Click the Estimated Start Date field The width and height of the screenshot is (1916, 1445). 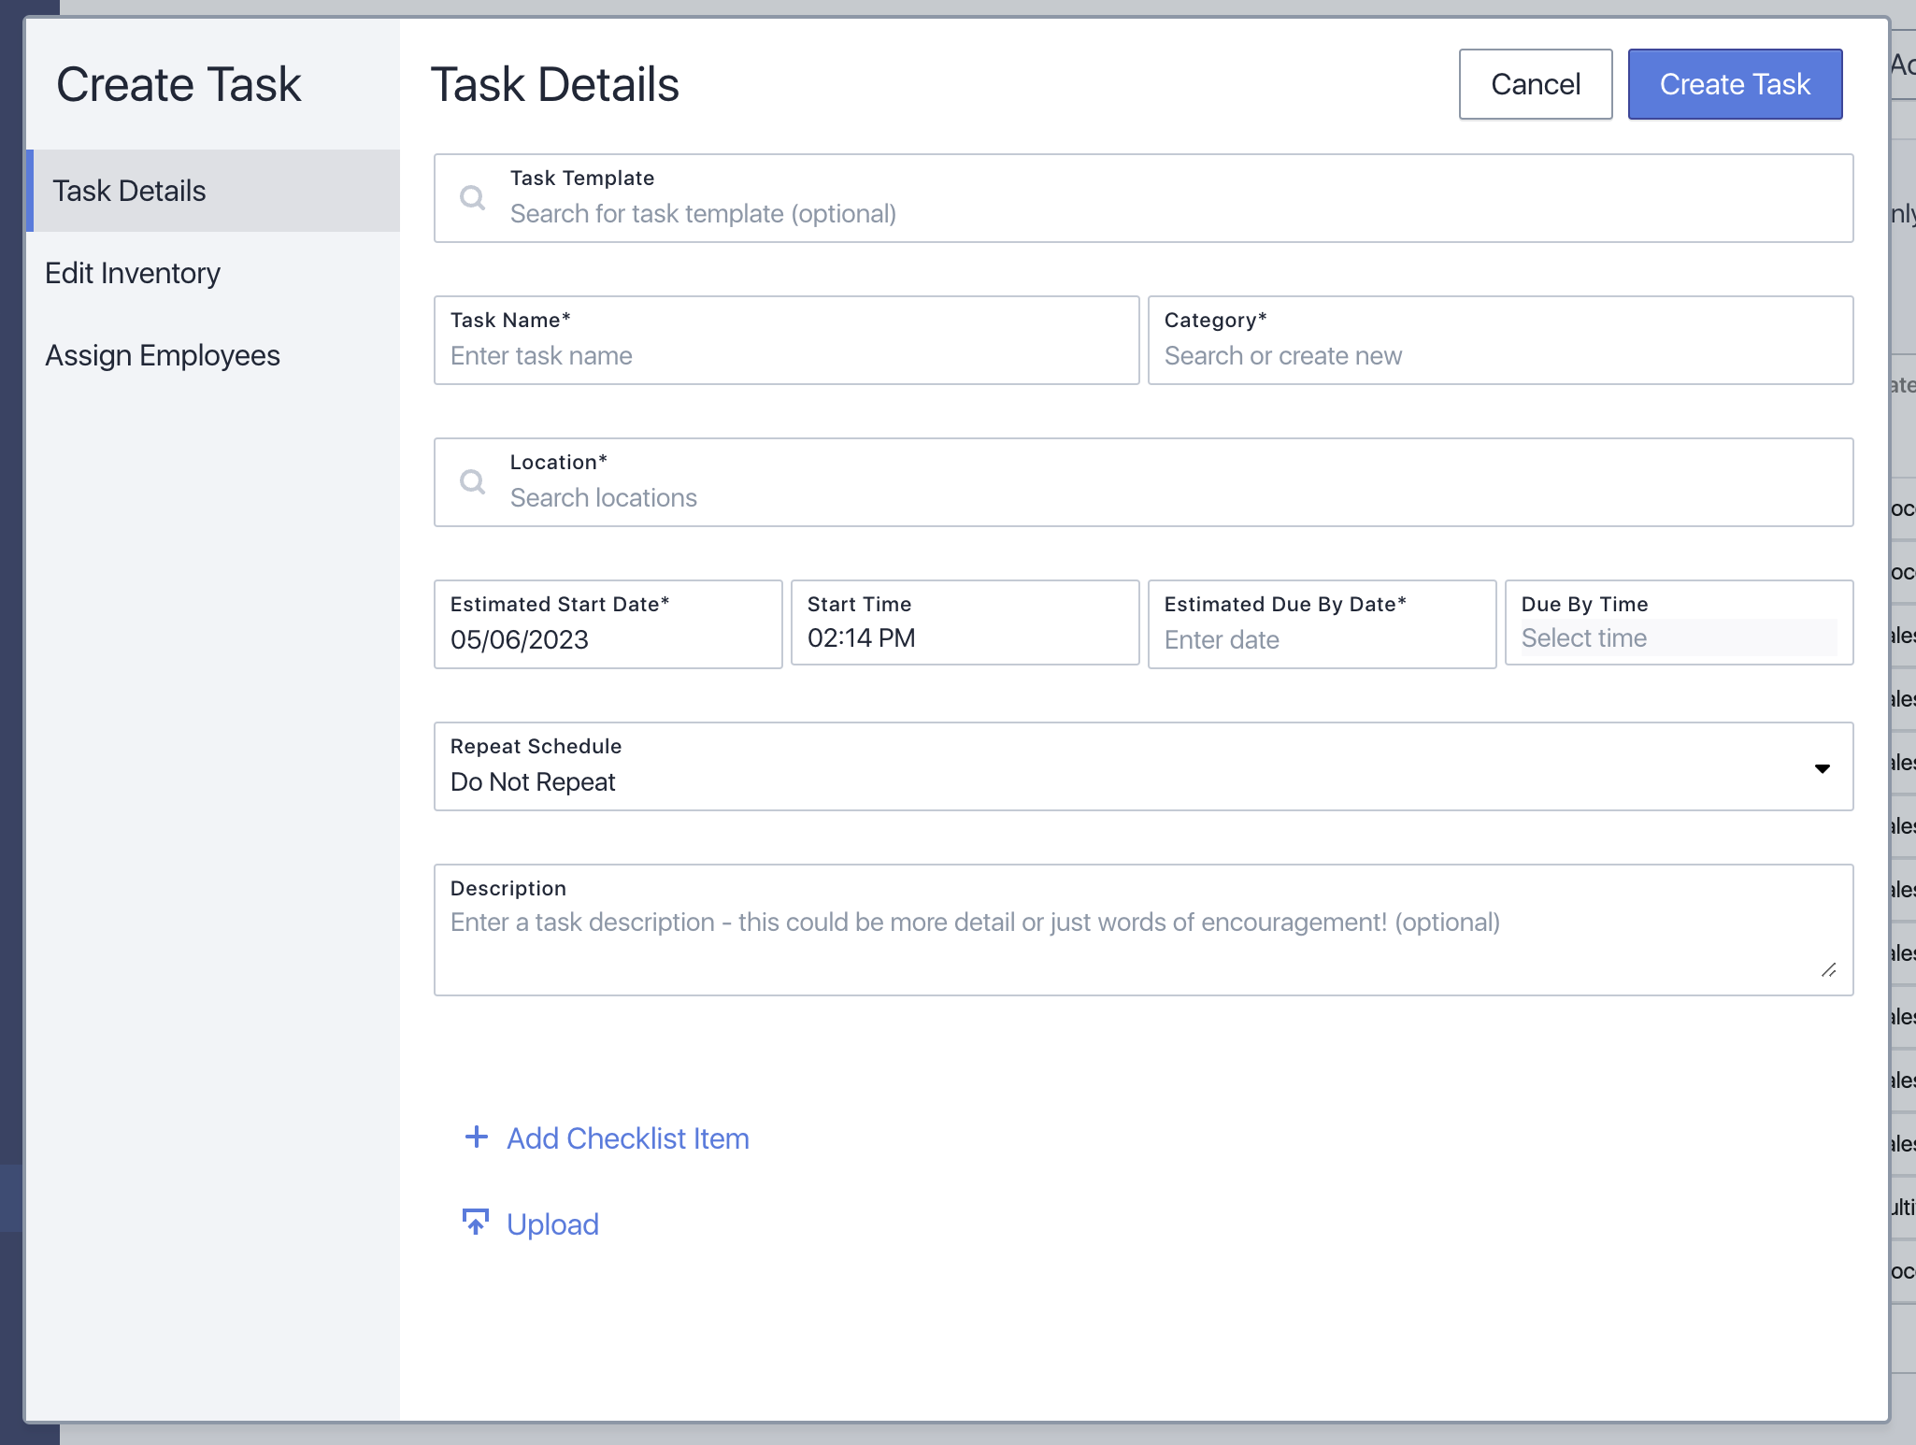tap(608, 639)
